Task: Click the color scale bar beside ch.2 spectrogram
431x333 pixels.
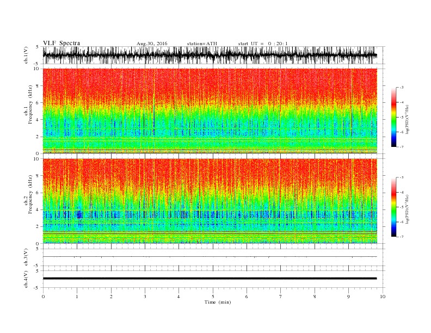Action: click(393, 207)
